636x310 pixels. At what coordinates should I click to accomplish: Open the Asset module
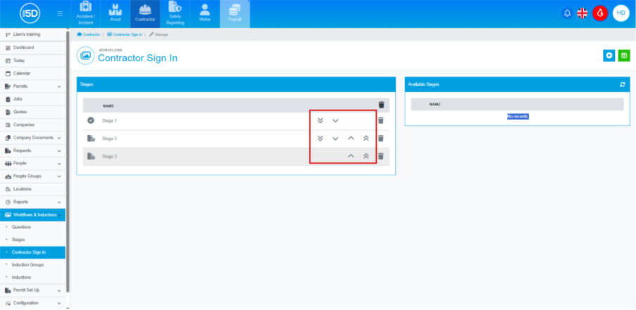pyautogui.click(x=116, y=14)
